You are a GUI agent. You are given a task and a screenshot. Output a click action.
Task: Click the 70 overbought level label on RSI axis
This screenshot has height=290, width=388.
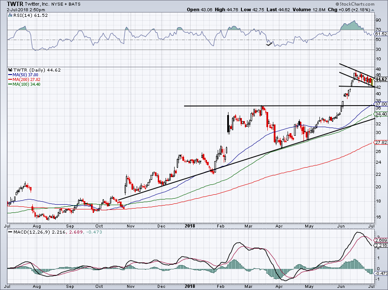tap(379, 30)
